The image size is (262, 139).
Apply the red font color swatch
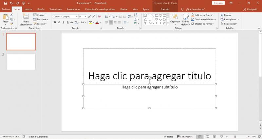tap(97, 22)
